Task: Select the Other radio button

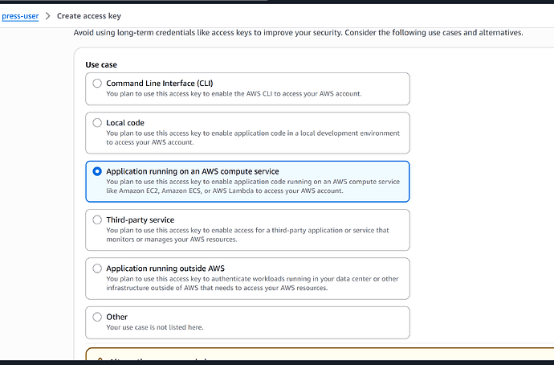Action: (97, 317)
